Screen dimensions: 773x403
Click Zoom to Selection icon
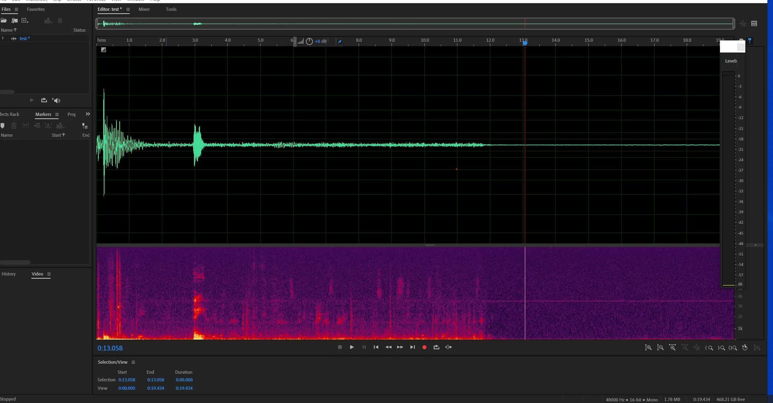tap(733, 348)
